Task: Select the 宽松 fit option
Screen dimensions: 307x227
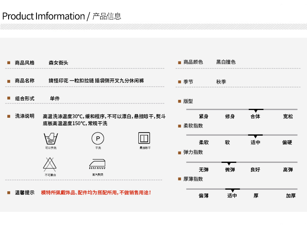Action: (288, 117)
